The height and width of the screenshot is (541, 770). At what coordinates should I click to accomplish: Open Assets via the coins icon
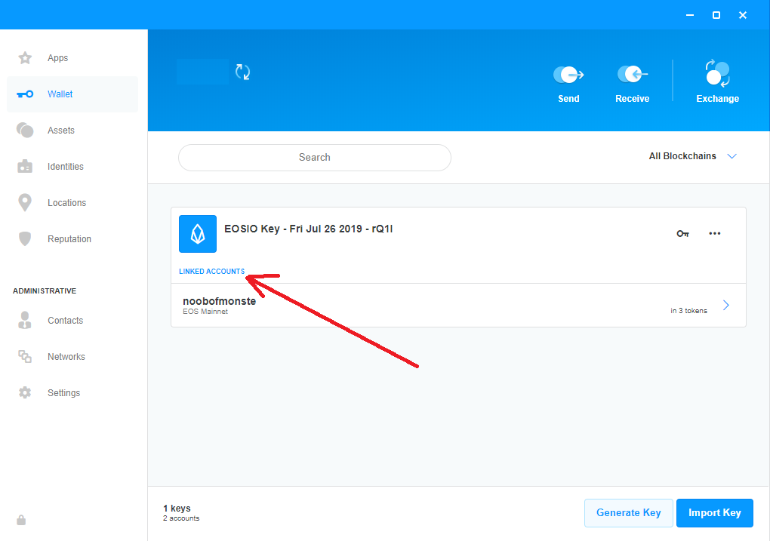pyautogui.click(x=25, y=130)
